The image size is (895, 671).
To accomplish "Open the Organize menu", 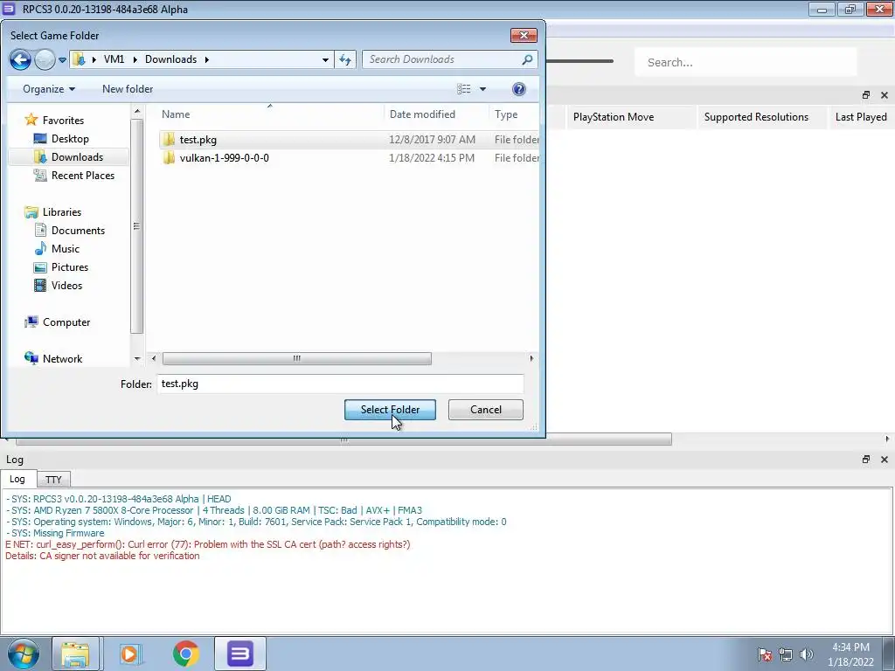I will tap(49, 89).
